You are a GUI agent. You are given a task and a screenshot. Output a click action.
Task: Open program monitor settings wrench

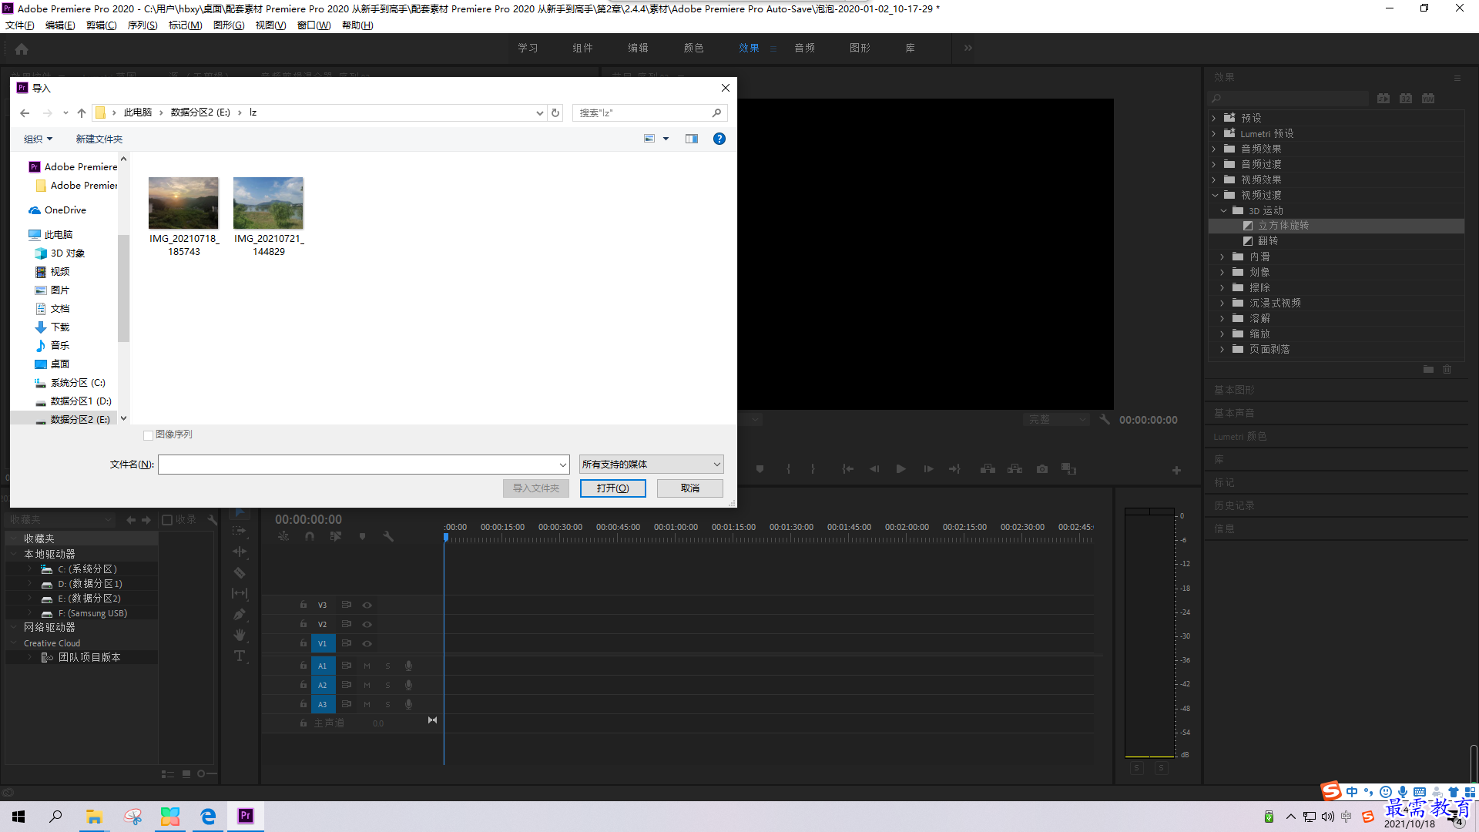coord(1105,419)
